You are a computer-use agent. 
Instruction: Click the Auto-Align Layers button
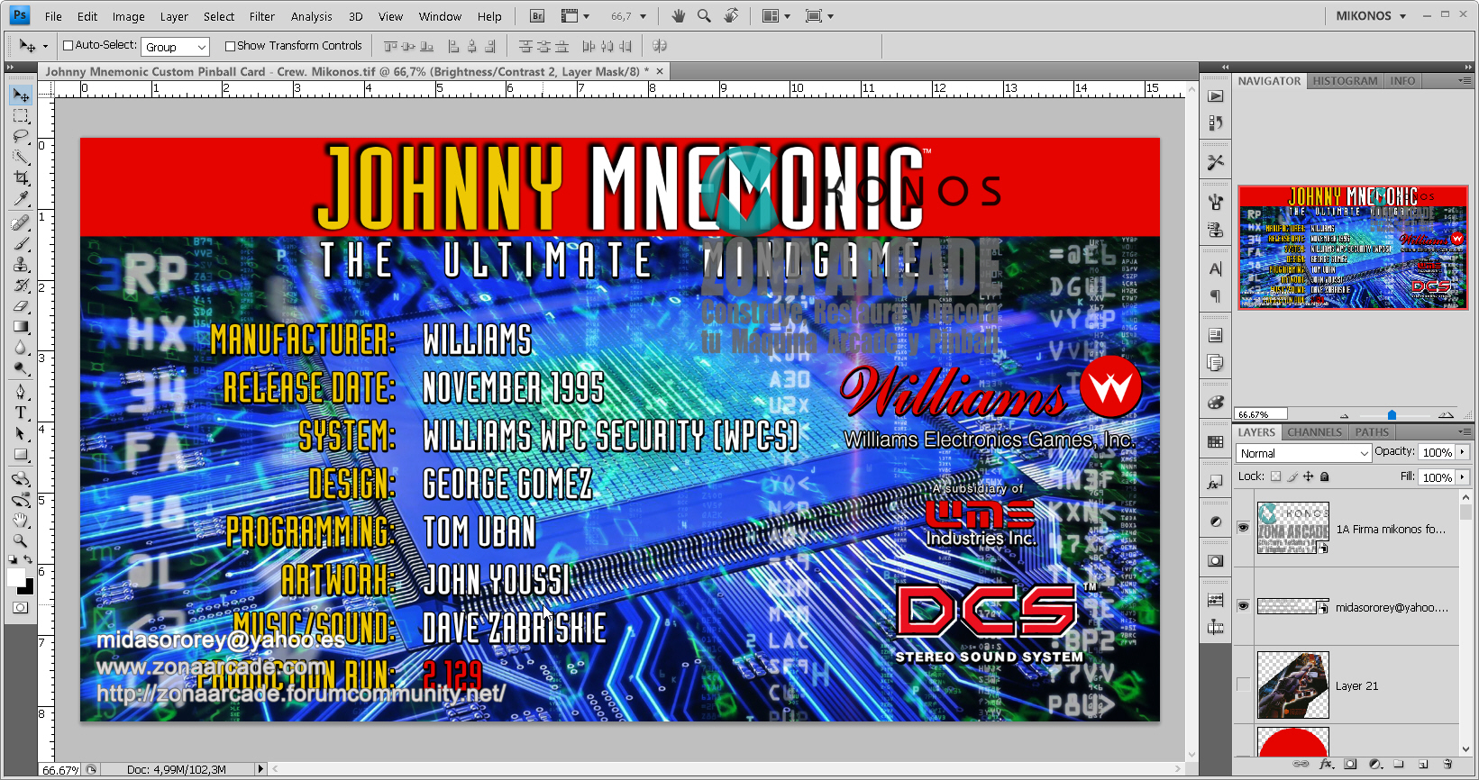[659, 46]
